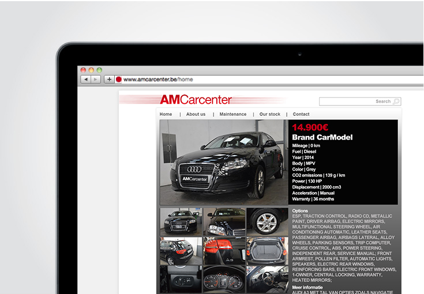Go to the Maintenance page
The width and height of the screenshot is (424, 294).
pos(233,114)
